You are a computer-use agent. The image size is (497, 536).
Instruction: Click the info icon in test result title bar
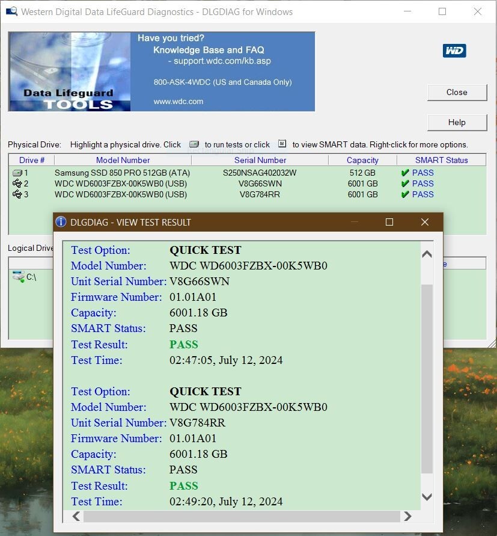[61, 222]
